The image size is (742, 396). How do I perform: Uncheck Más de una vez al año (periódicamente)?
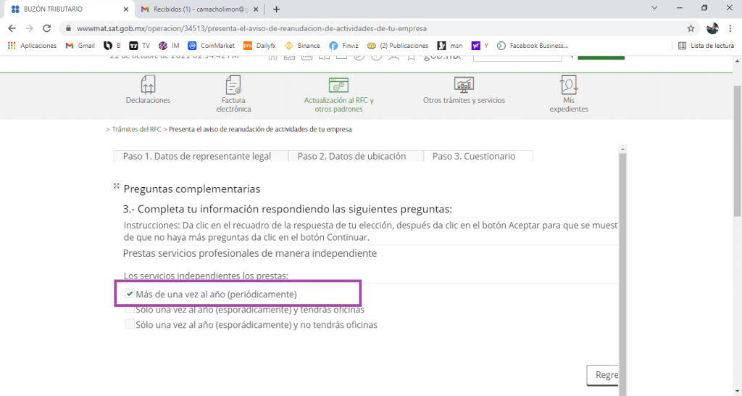pyautogui.click(x=129, y=294)
